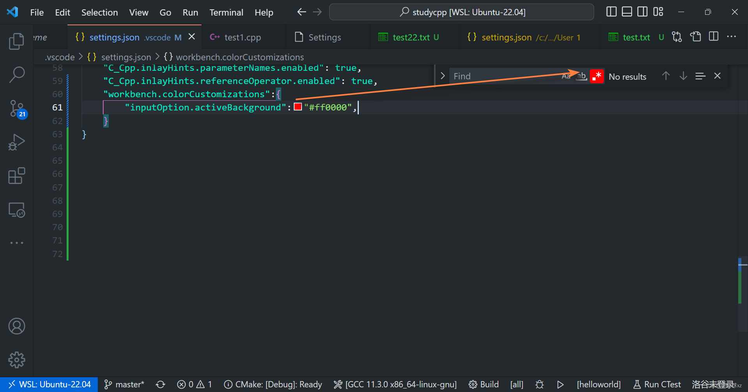Toggle Match Case in Find widget
Screen dimensions: 748x392
point(566,76)
